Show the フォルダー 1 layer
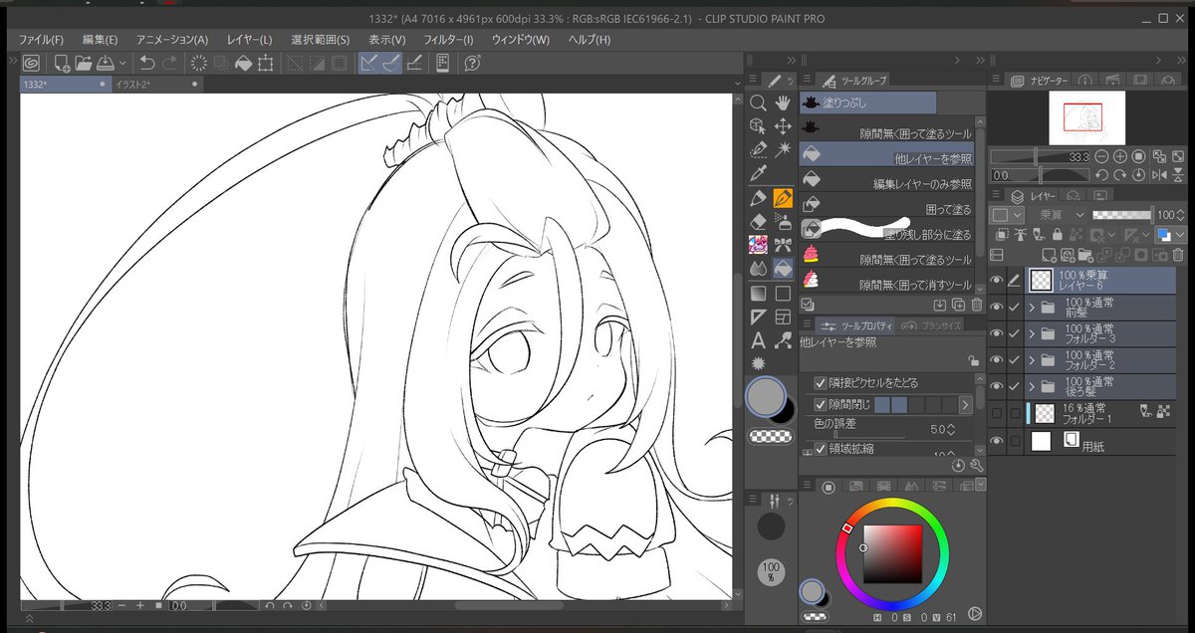 pyautogui.click(x=996, y=413)
